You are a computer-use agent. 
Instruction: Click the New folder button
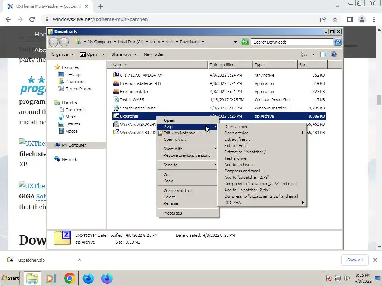153,54
